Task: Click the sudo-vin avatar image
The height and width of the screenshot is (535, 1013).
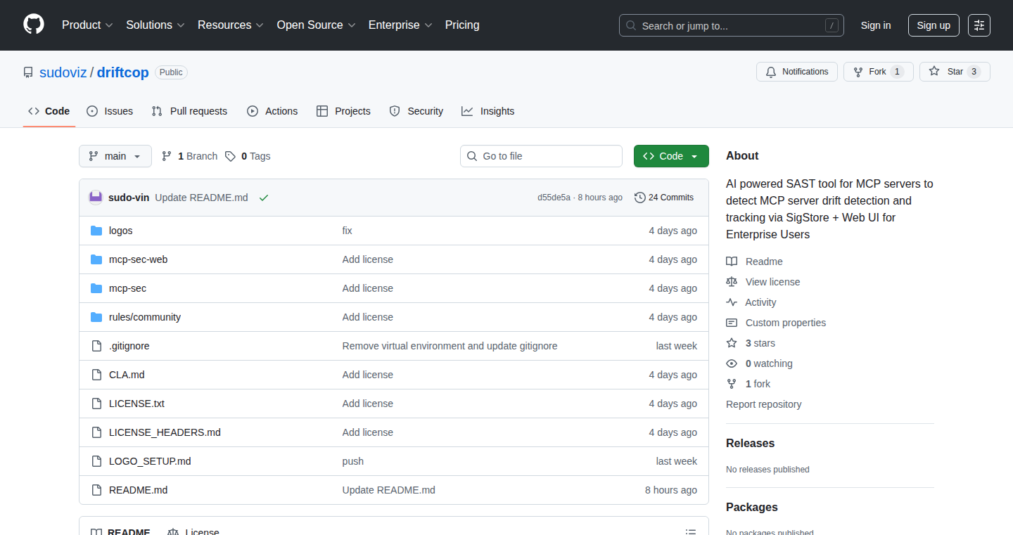Action: 96,198
